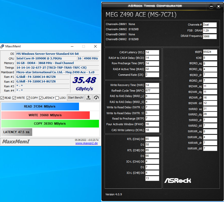
Task: Click the MEG Z490 ACE (MS-7C71) heading
Action: coord(141,15)
